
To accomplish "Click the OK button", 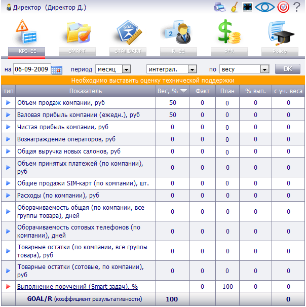I will point(287,69).
